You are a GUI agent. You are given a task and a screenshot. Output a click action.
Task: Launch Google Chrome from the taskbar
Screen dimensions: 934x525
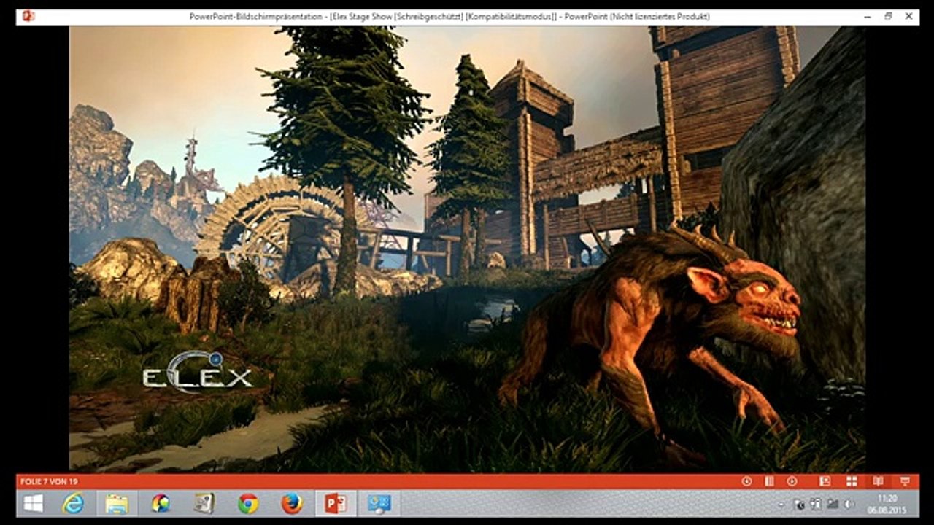pos(248,503)
